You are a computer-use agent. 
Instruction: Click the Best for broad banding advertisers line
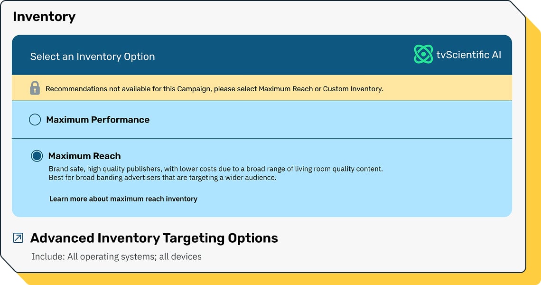(x=162, y=178)
